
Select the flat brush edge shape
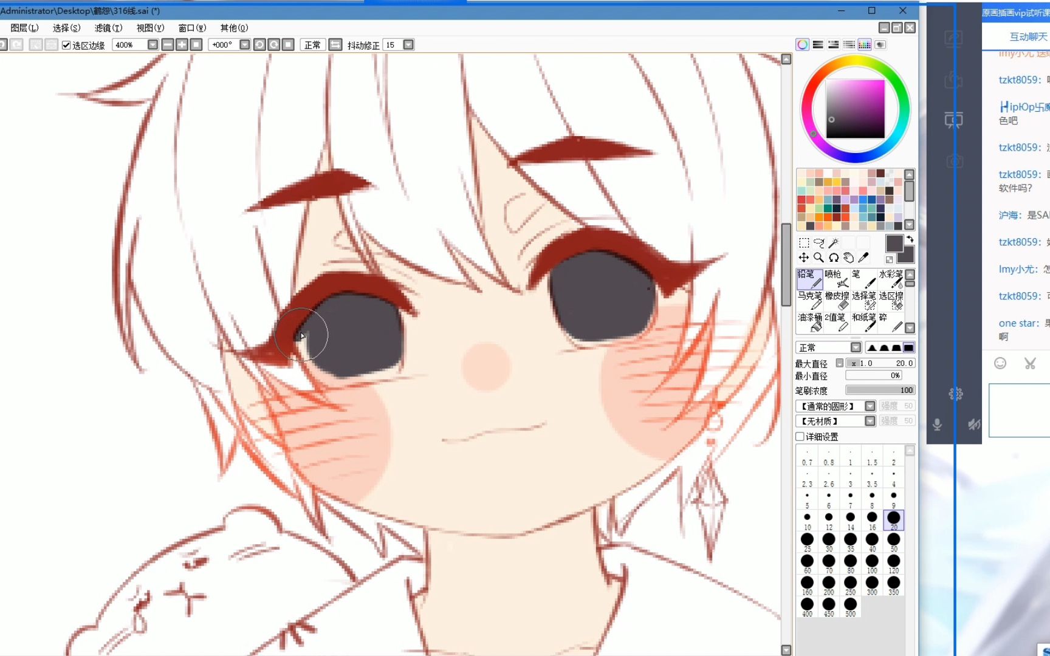(908, 347)
